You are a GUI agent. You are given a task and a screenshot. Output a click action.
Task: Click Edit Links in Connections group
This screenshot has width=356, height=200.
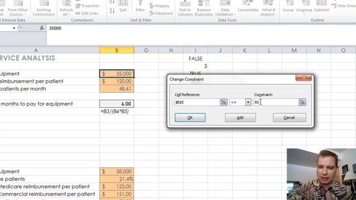click(87, 13)
